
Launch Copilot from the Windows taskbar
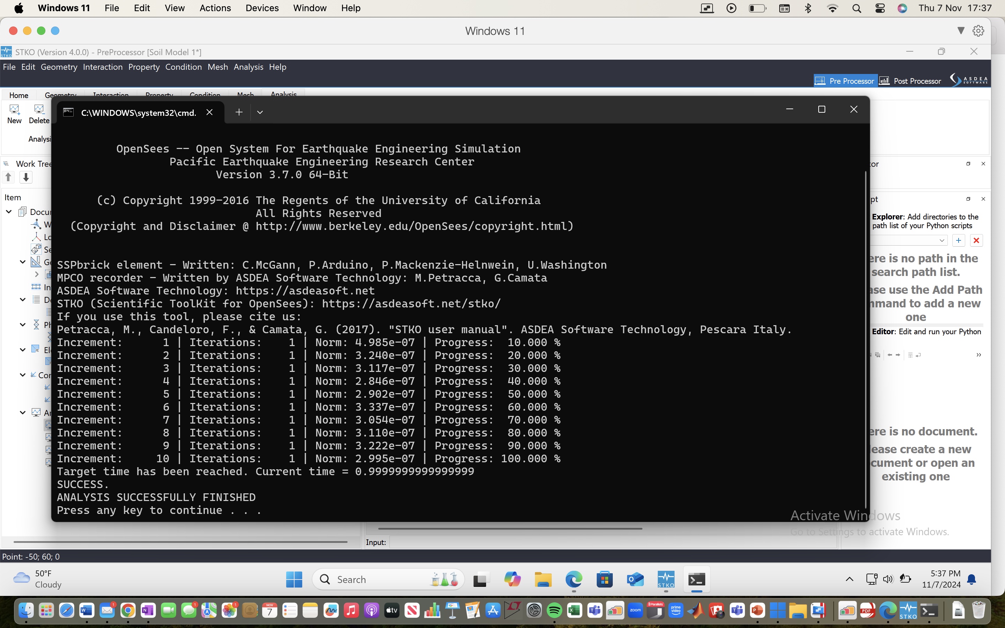[x=512, y=580]
